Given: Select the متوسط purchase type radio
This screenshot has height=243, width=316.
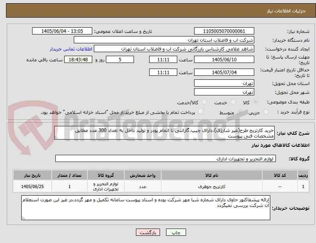Looking at the screenshot, I should [240, 111].
